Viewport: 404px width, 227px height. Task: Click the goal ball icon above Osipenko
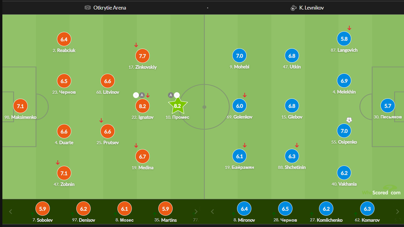click(349, 120)
